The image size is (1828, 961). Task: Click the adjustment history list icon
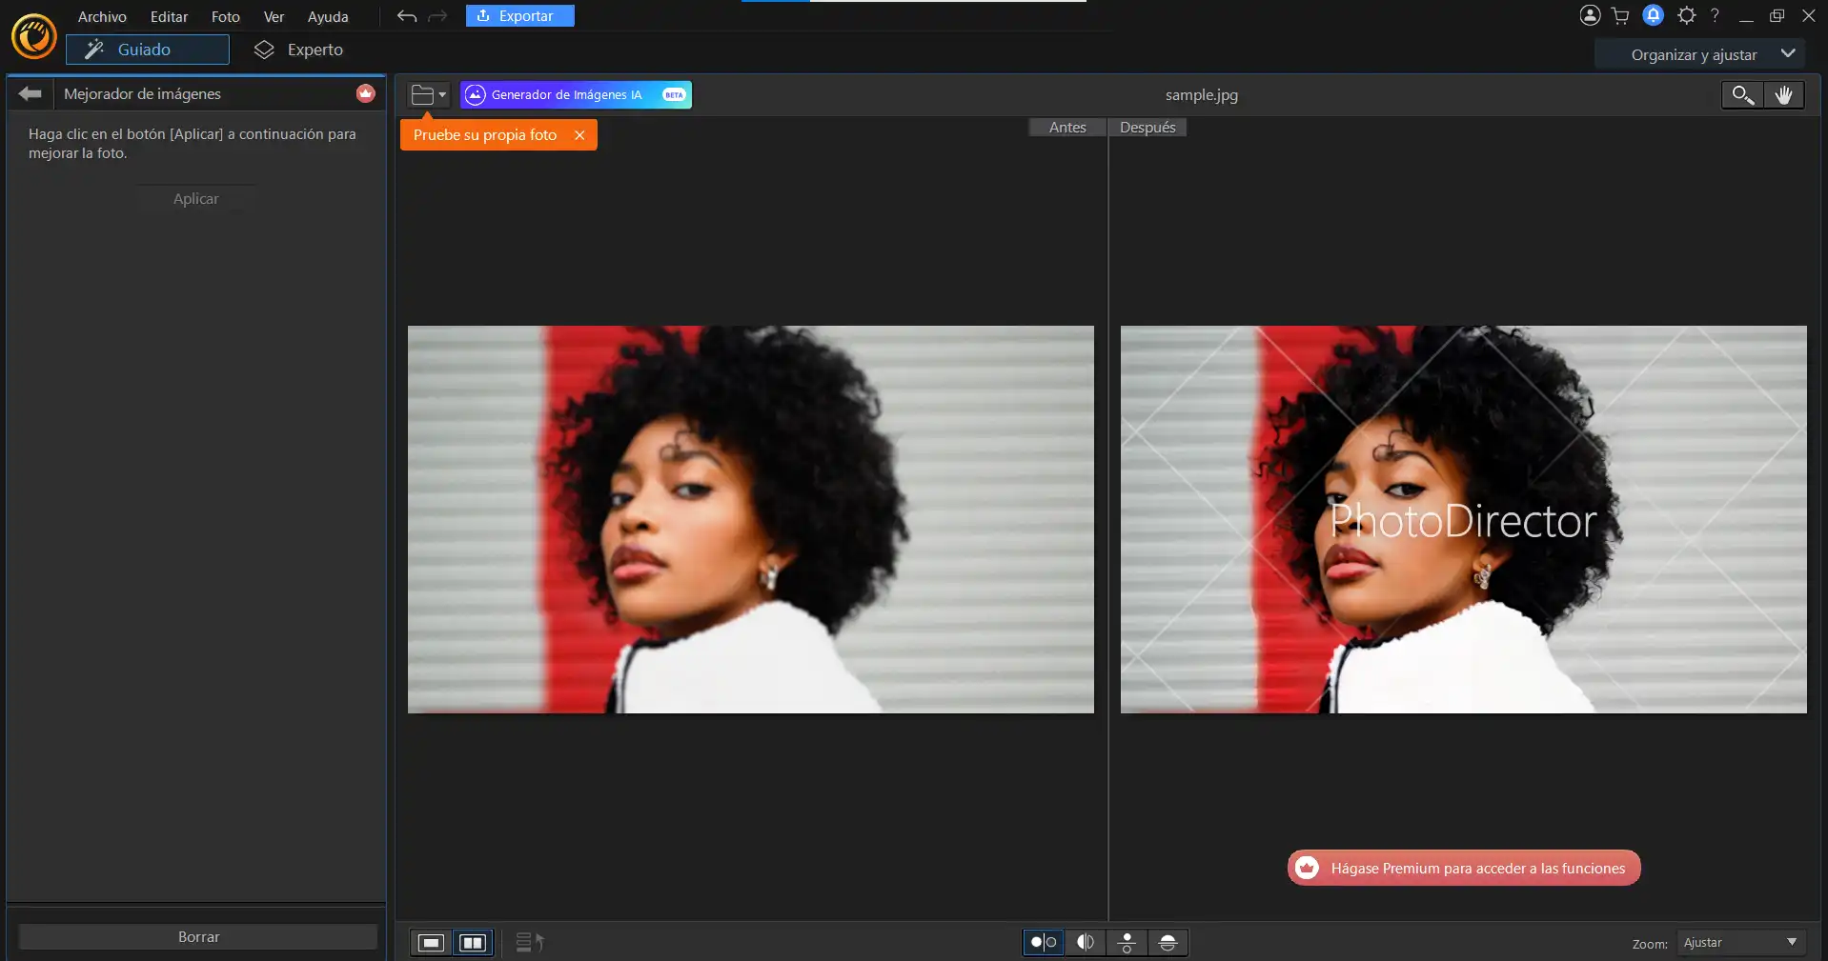[530, 943]
